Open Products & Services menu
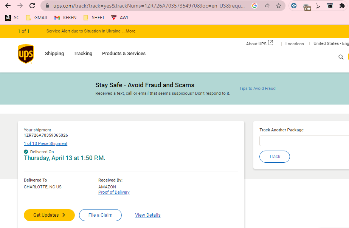 [124, 54]
